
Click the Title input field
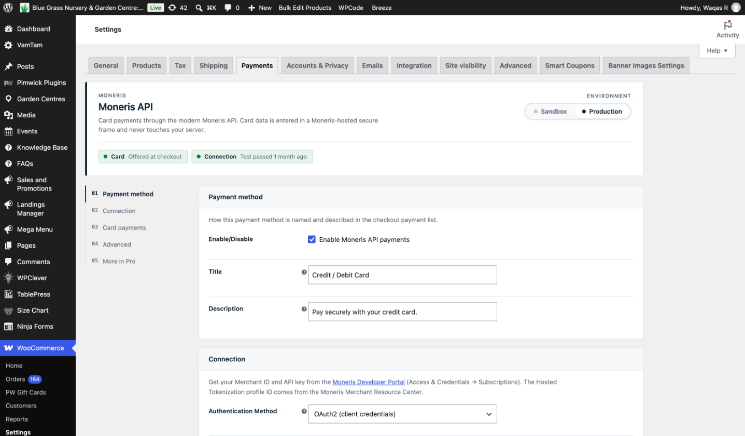(x=402, y=275)
